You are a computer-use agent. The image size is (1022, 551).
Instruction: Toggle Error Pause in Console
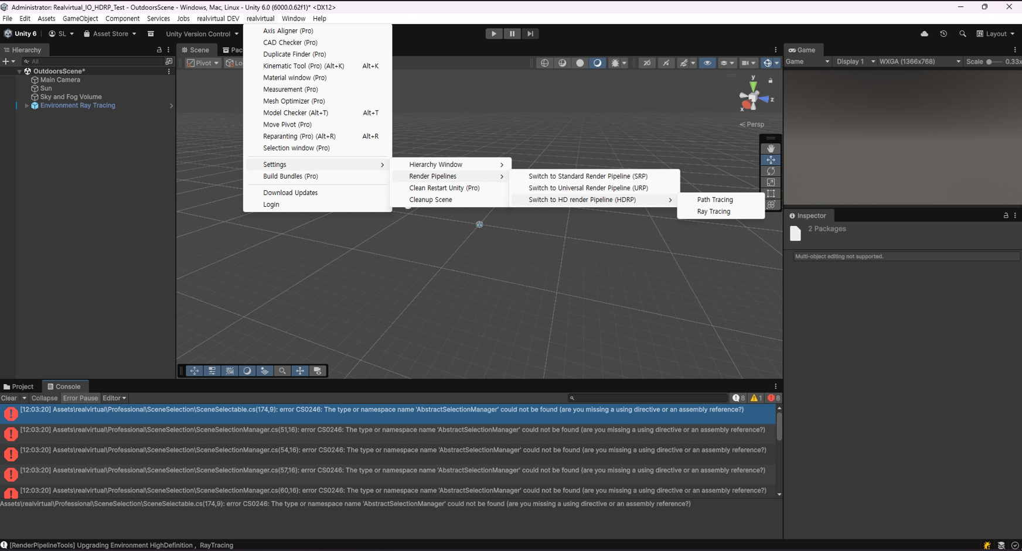click(80, 398)
